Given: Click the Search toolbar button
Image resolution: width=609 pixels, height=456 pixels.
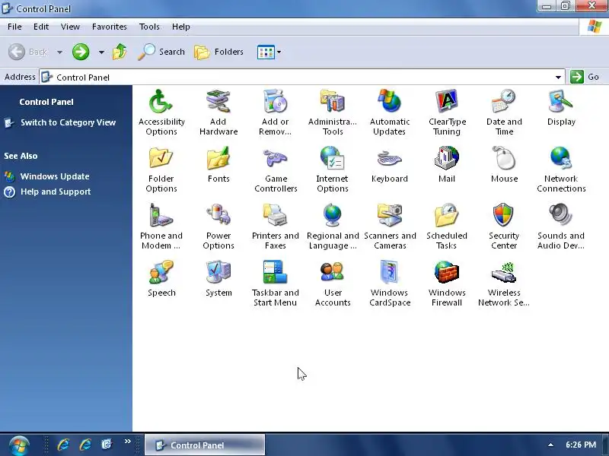Looking at the screenshot, I should click(161, 52).
